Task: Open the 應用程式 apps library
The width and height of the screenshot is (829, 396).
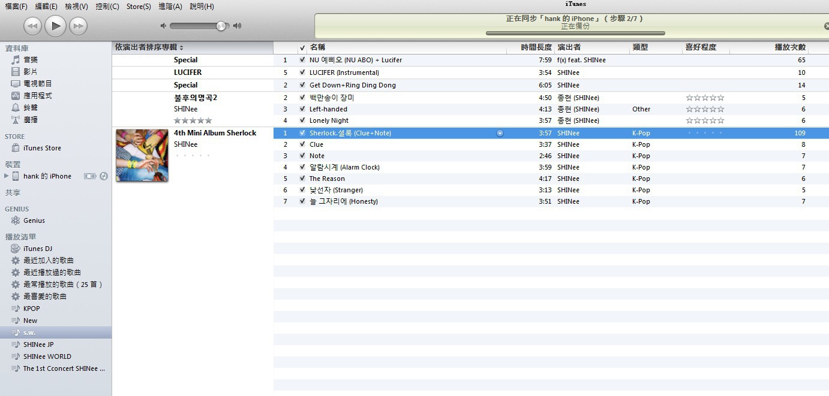Action: tap(37, 96)
